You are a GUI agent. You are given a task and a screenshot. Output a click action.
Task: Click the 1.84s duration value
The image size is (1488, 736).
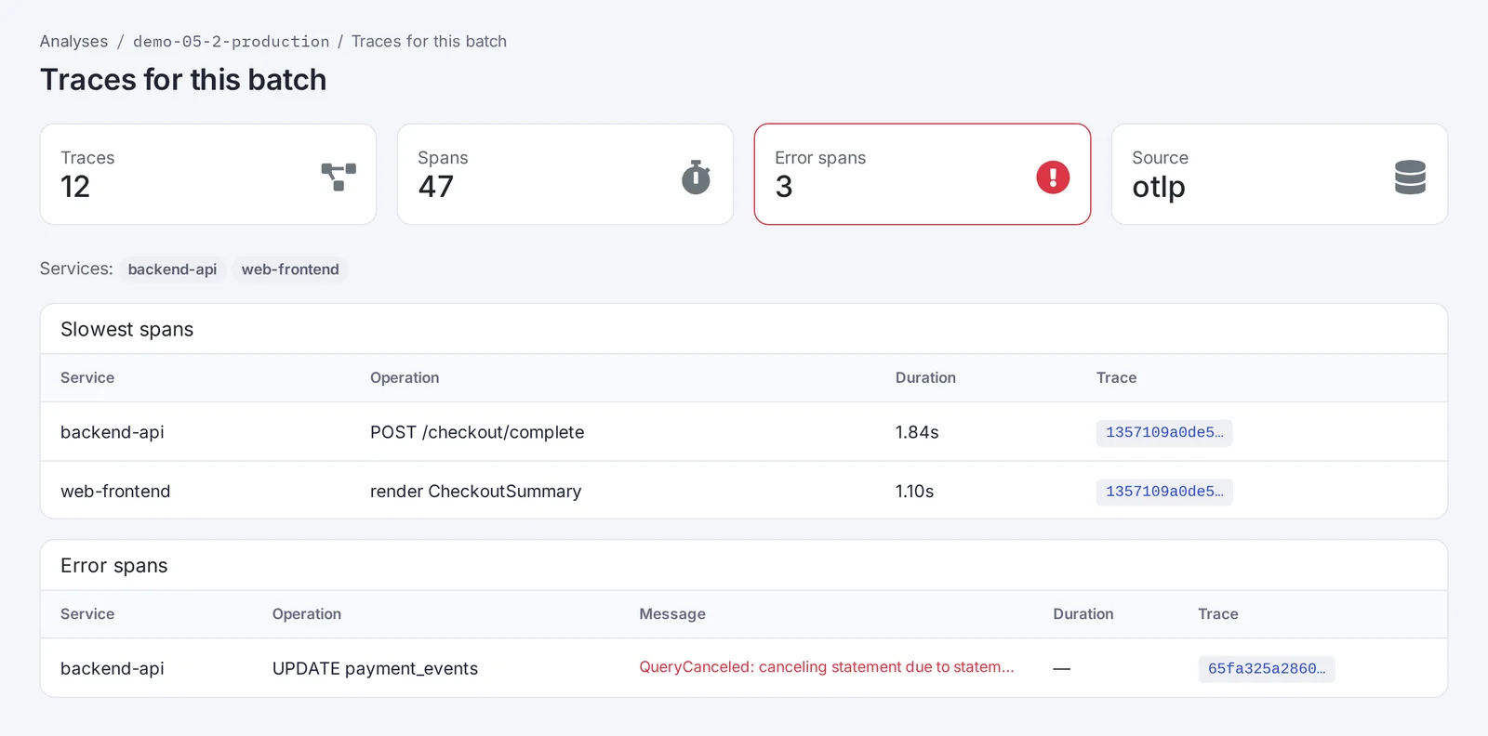[x=917, y=432]
